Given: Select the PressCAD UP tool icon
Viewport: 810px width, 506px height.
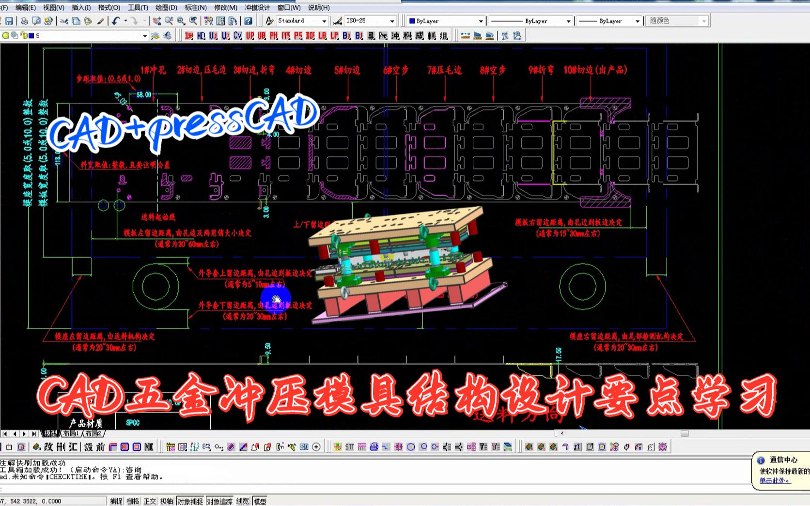Looking at the screenshot, I should click(249, 35).
